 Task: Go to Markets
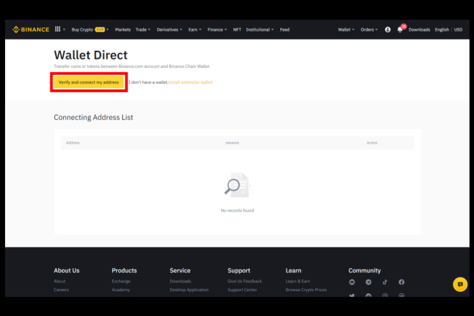point(123,30)
